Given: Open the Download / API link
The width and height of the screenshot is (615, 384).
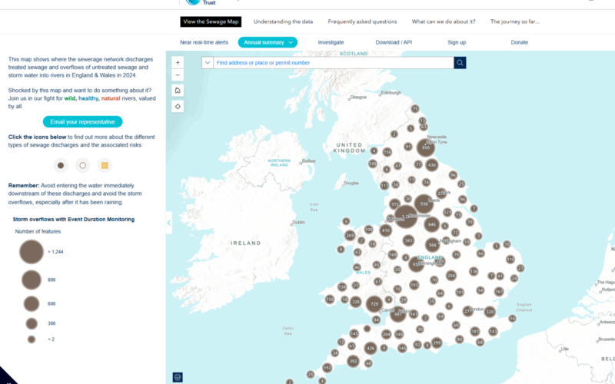Looking at the screenshot, I should click(394, 42).
